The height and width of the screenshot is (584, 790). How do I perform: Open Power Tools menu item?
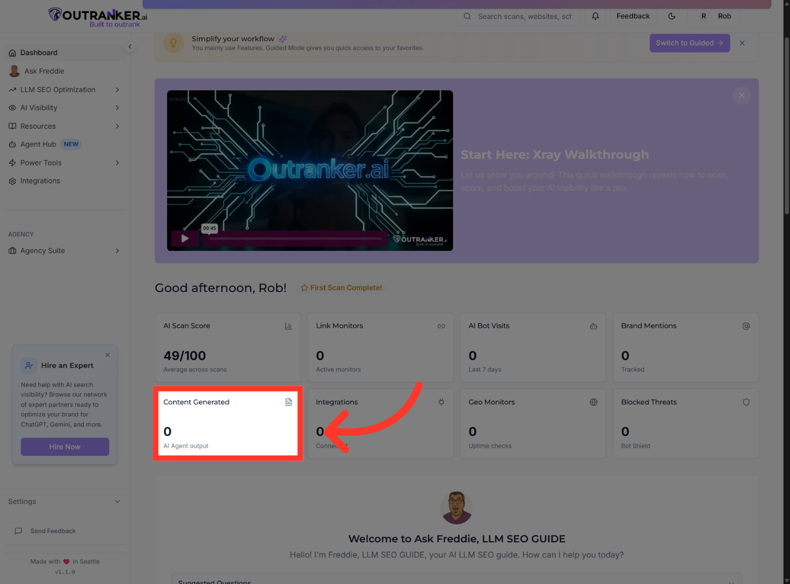pos(65,163)
